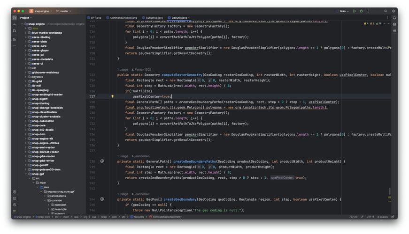
Task: Click the Debug bug icon
Action: pos(361,11)
